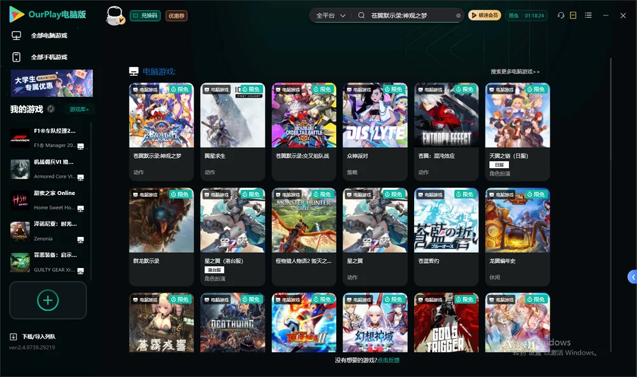
Task: Open the 苍蓝誓约 game card
Action: coord(447,237)
